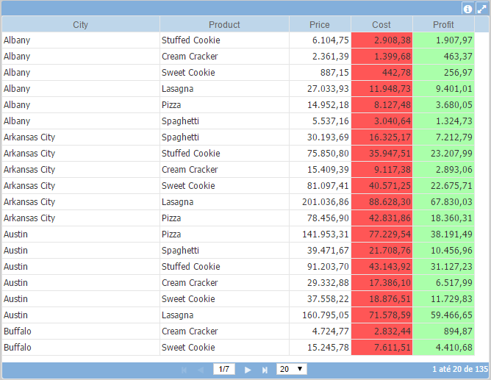The image size is (491, 380).
Task: Click the green profit cell 67.830,03
Action: (x=444, y=202)
